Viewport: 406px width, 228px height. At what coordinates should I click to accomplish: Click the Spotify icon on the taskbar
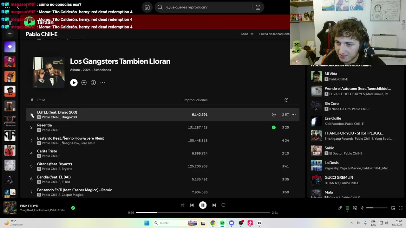coord(222,223)
